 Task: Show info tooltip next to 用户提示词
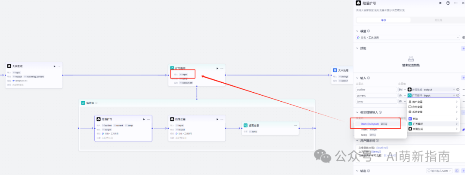tap(377, 141)
